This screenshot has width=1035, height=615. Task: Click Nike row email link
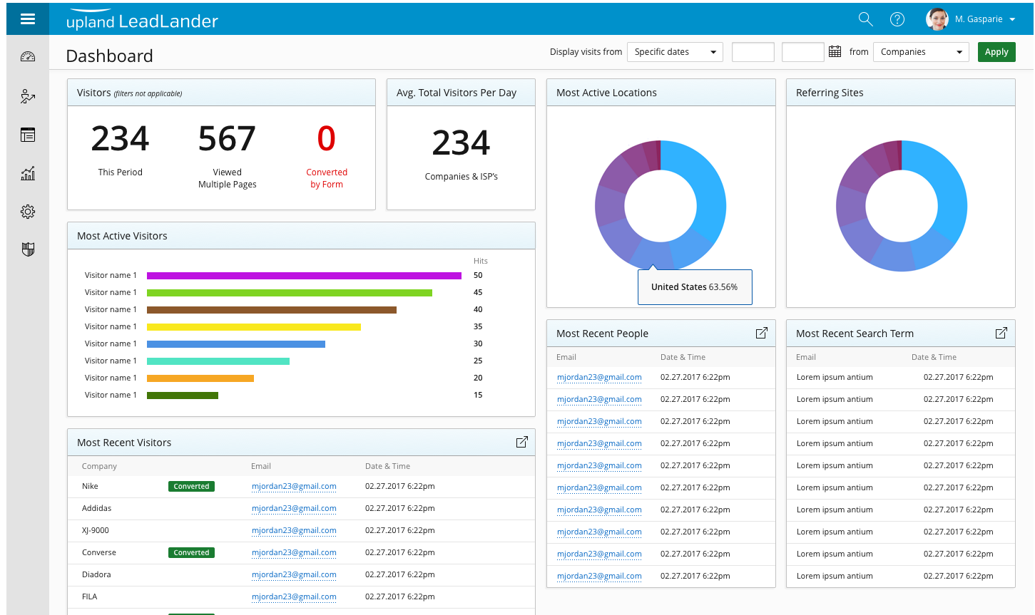(294, 486)
